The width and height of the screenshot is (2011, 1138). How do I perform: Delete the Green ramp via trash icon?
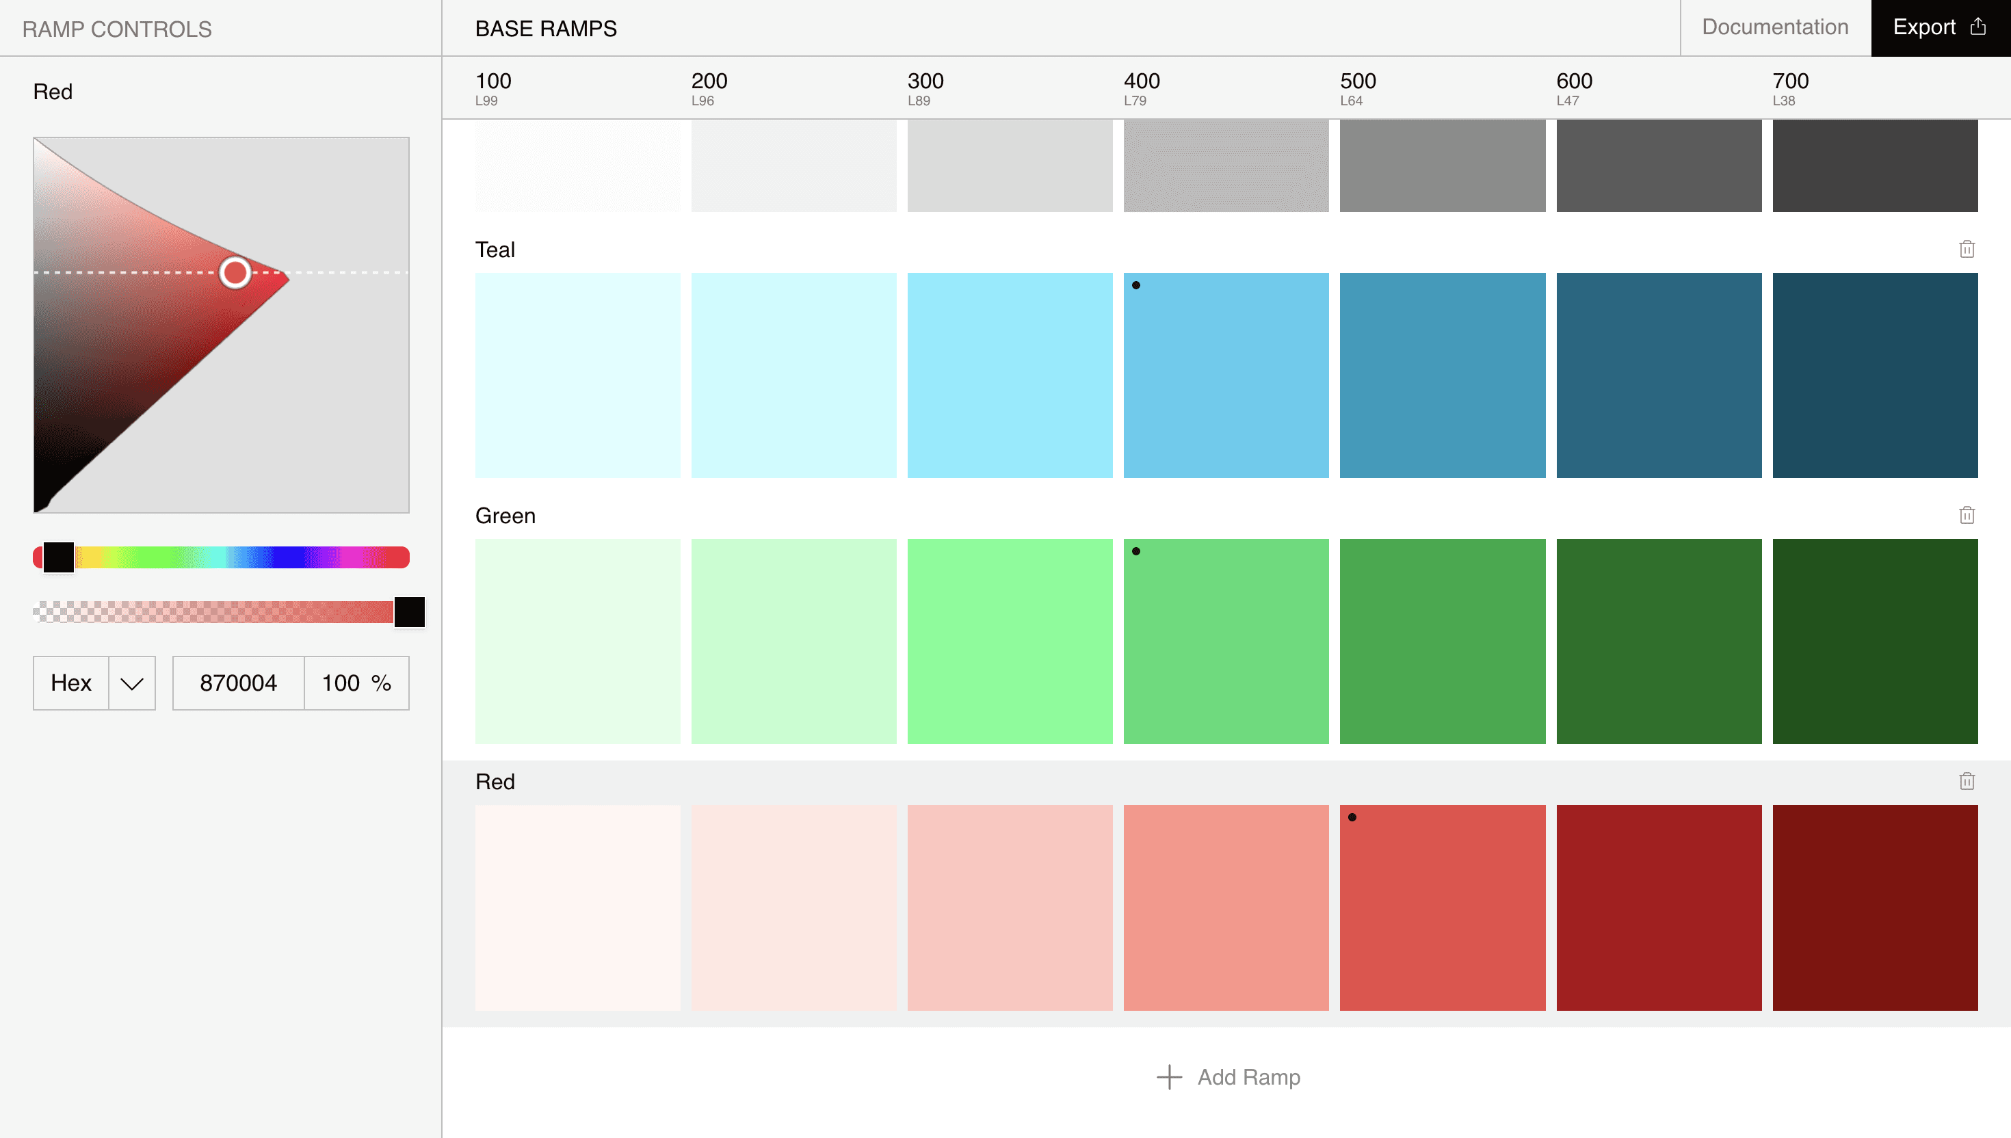click(x=1967, y=515)
